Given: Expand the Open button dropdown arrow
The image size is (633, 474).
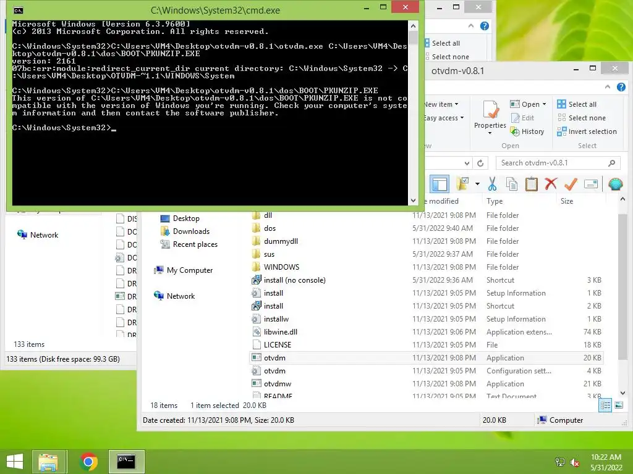Looking at the screenshot, I should click(544, 104).
